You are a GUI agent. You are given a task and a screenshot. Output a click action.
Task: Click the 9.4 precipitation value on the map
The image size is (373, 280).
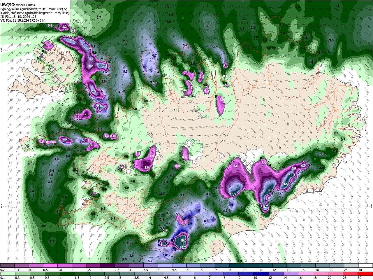(231, 205)
